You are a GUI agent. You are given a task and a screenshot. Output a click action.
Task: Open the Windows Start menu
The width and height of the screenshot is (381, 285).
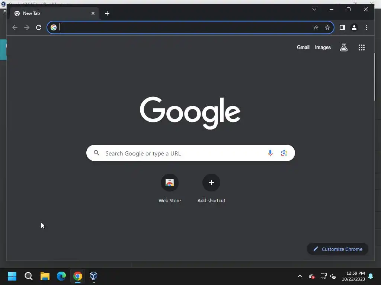click(x=12, y=276)
